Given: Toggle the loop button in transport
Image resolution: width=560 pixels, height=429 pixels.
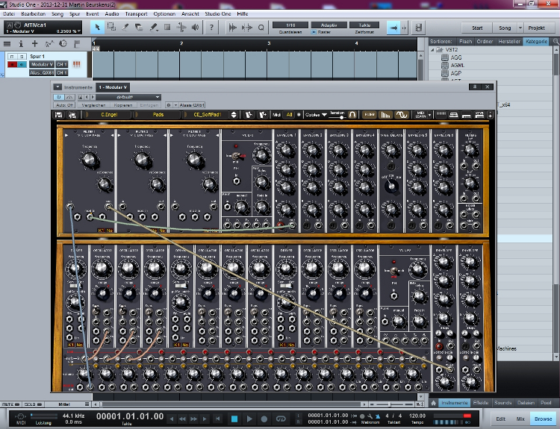Looking at the screenshot, I should click(x=281, y=419).
